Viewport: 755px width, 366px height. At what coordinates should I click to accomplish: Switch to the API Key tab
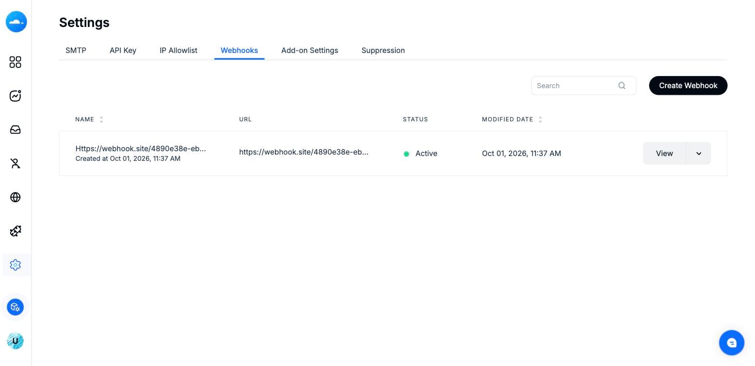point(123,51)
